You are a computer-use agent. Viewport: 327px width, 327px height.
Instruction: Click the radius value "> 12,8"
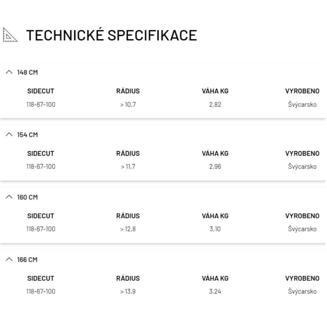[128, 229]
